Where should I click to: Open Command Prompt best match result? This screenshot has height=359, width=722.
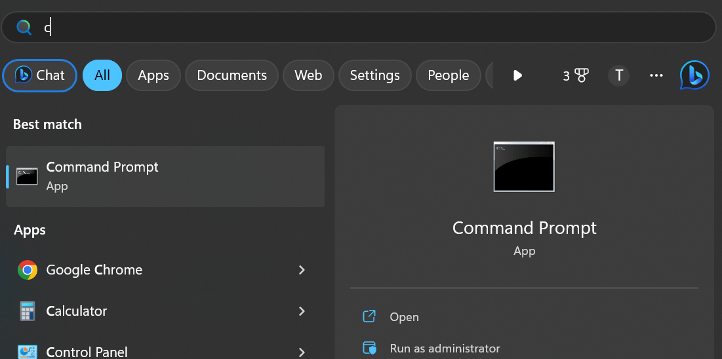(x=165, y=177)
